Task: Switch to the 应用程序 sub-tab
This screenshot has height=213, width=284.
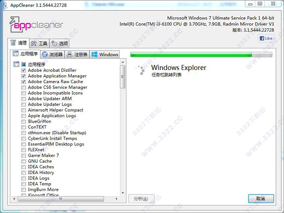Action: pos(25,54)
